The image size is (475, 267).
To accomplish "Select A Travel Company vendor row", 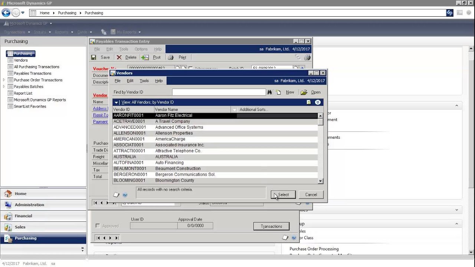I will (215, 121).
